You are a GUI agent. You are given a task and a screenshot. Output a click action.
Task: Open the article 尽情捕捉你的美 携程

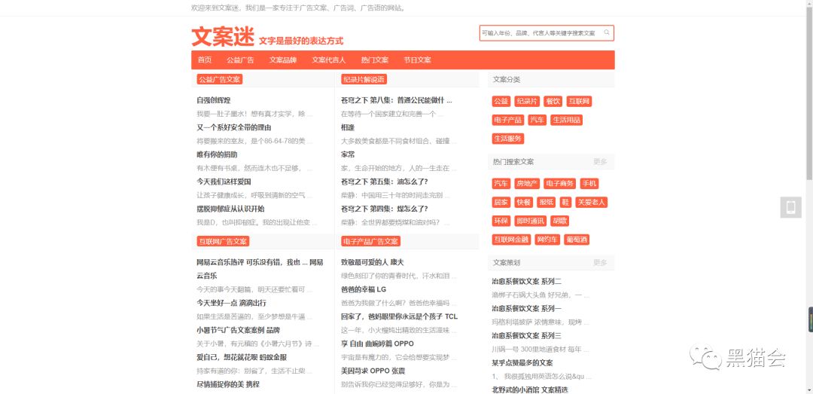coord(227,384)
